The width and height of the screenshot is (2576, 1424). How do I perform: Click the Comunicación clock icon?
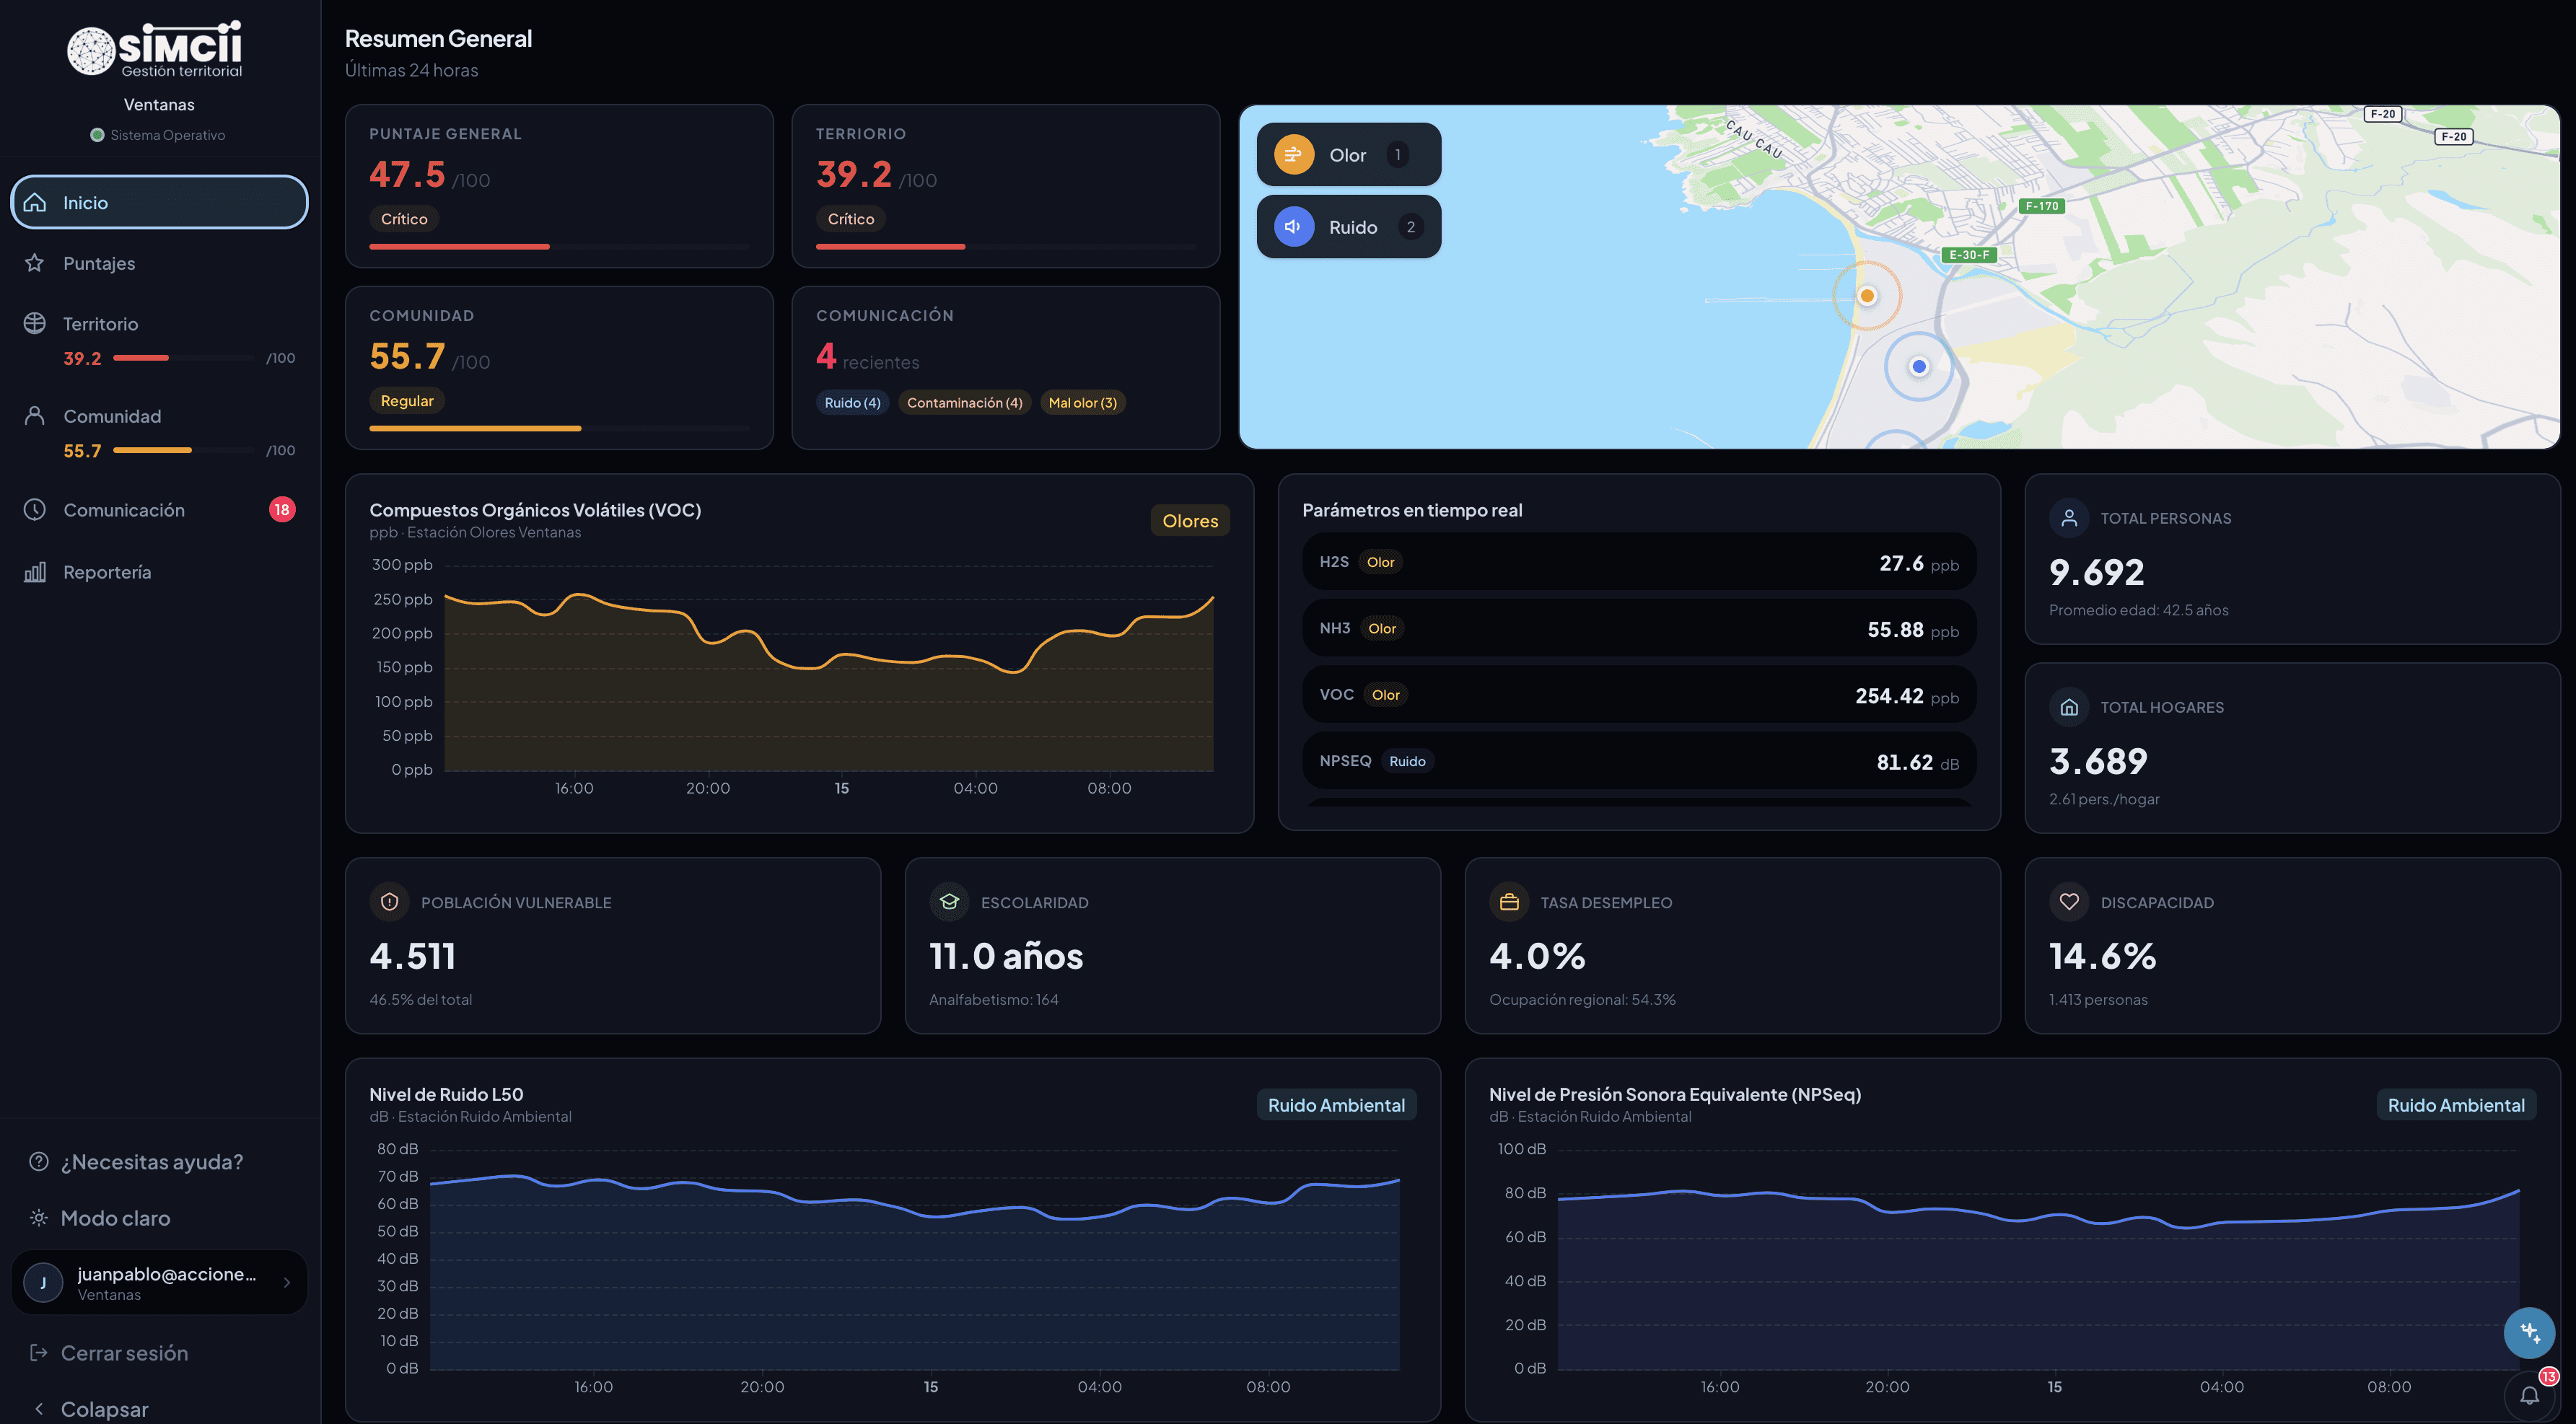tap(35, 510)
